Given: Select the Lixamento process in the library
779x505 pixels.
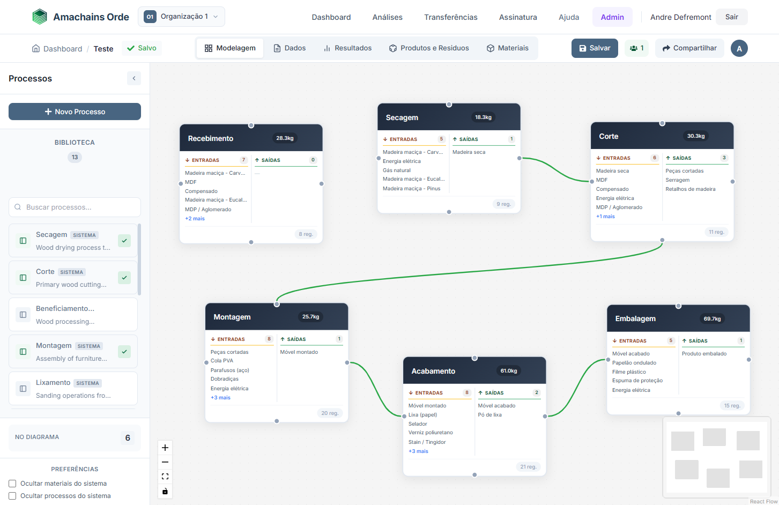Looking at the screenshot, I should 73,389.
